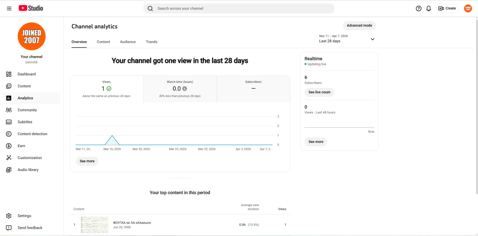Click the search across your channel field
This screenshot has height=236, width=478.
pos(239,8)
